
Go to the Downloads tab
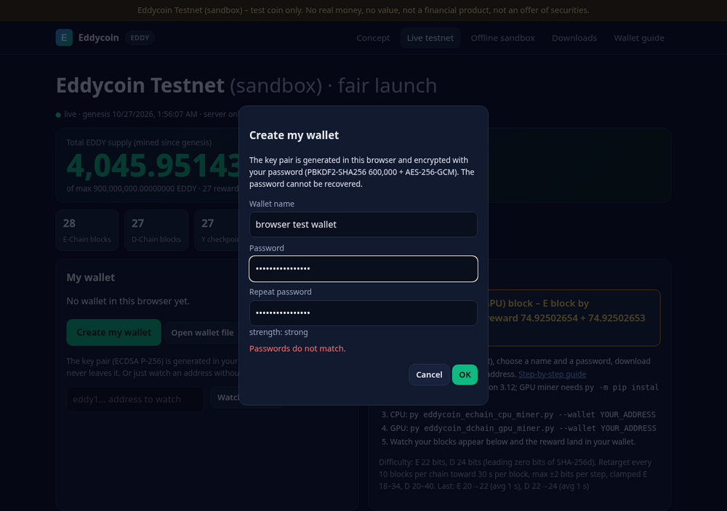pos(574,38)
